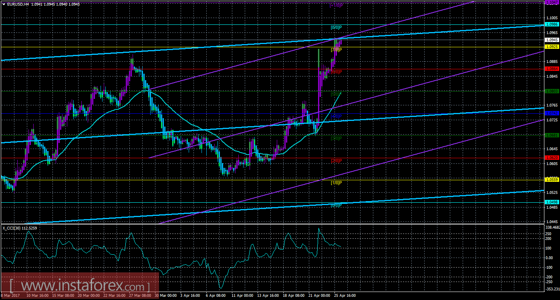Select the red [2/8]P level label
Image resolution: width=560 pixels, height=300 pixels.
(336, 161)
